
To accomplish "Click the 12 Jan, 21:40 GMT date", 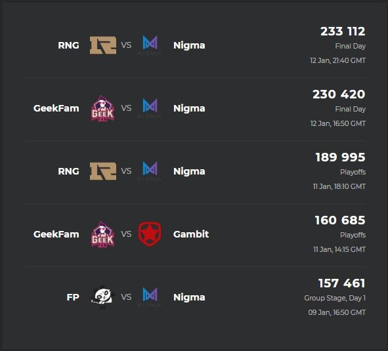I will (337, 60).
